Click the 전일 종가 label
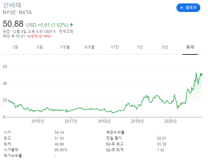The image size is (208, 163). [x=114, y=138]
